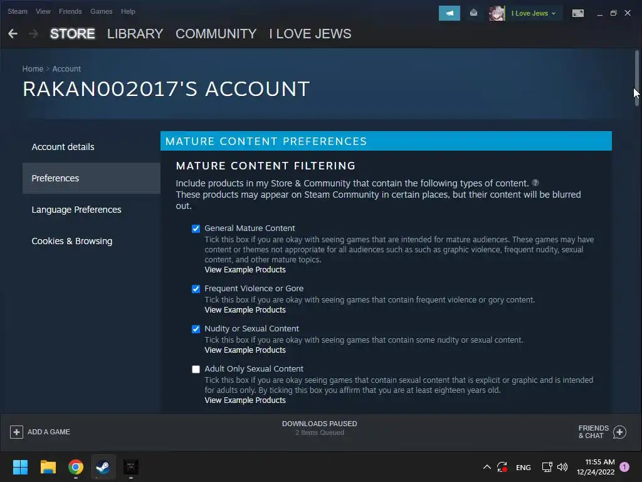642x482 pixels.
Task: Go to the STORE tab
Action: coord(73,34)
